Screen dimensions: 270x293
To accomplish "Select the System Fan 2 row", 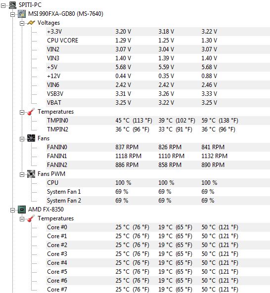I will click(158, 201).
